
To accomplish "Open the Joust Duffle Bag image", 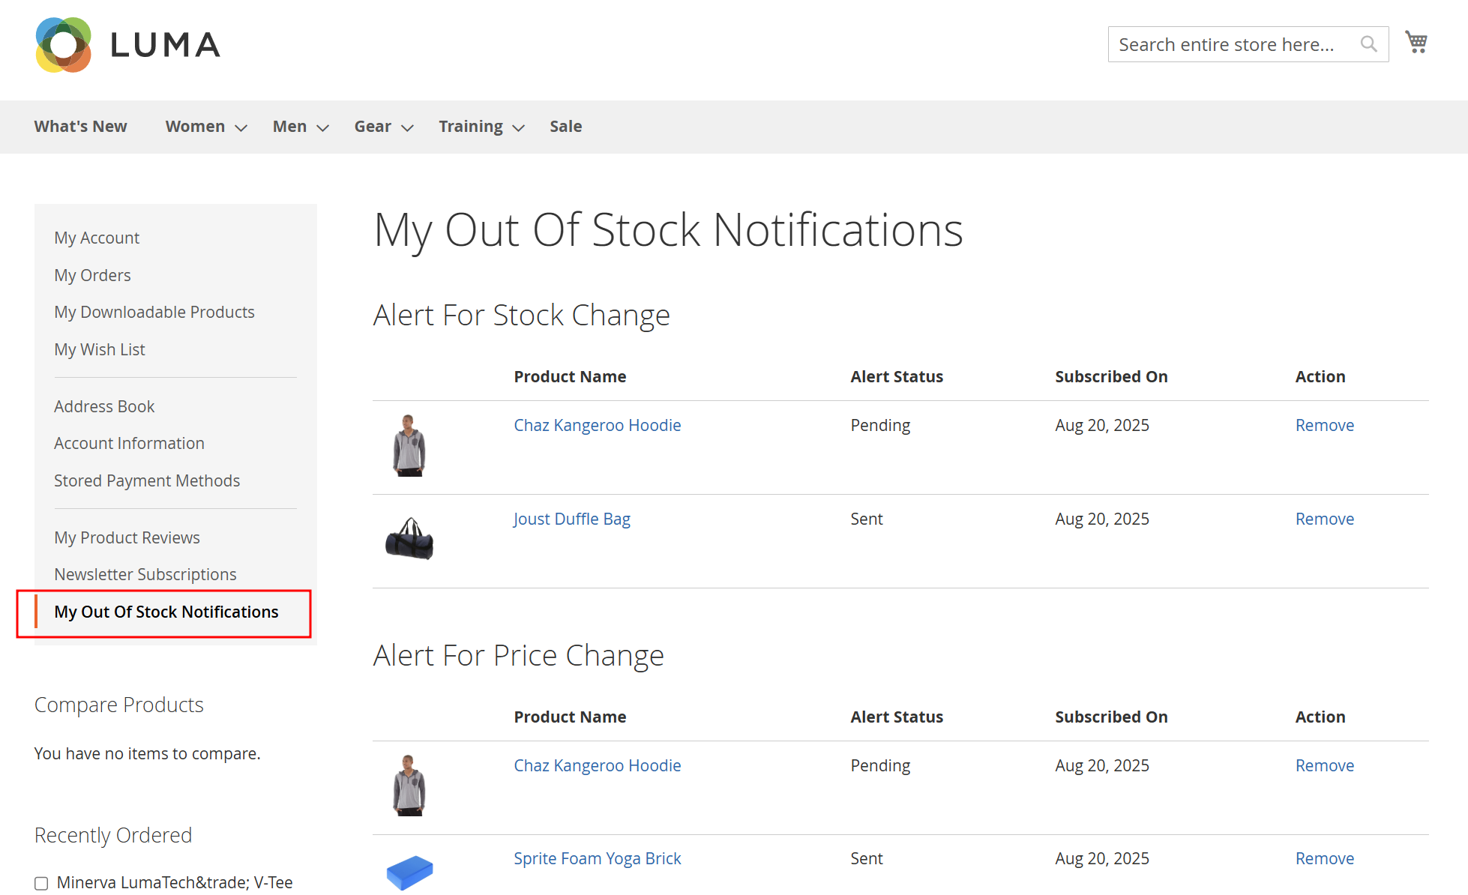I will point(409,539).
